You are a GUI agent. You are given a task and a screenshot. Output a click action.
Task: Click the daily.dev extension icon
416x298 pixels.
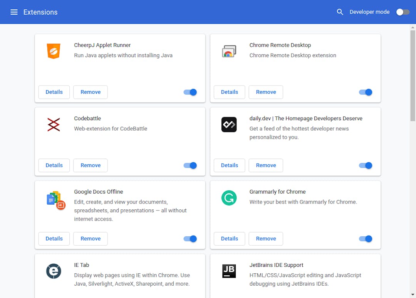[229, 125]
